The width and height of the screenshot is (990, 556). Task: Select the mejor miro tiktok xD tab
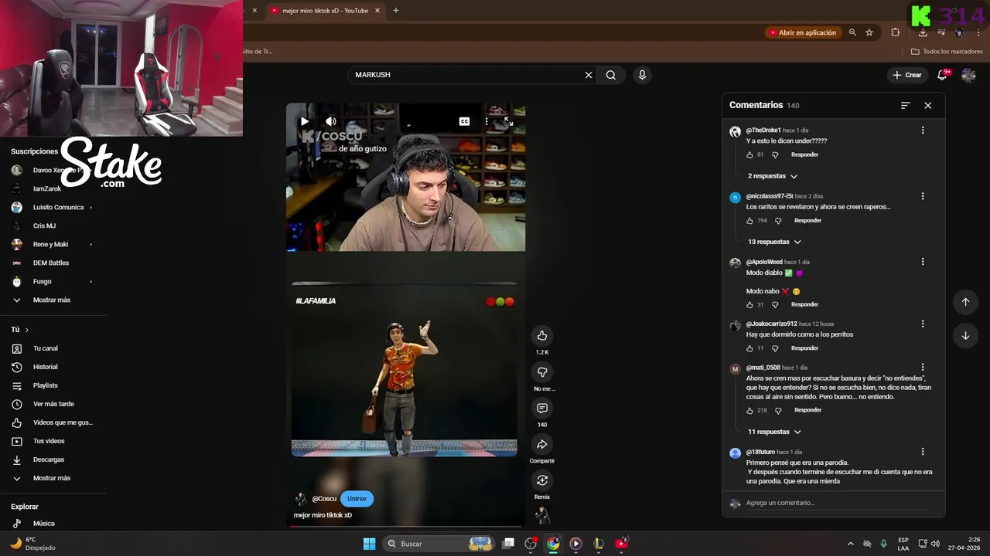coord(325,11)
